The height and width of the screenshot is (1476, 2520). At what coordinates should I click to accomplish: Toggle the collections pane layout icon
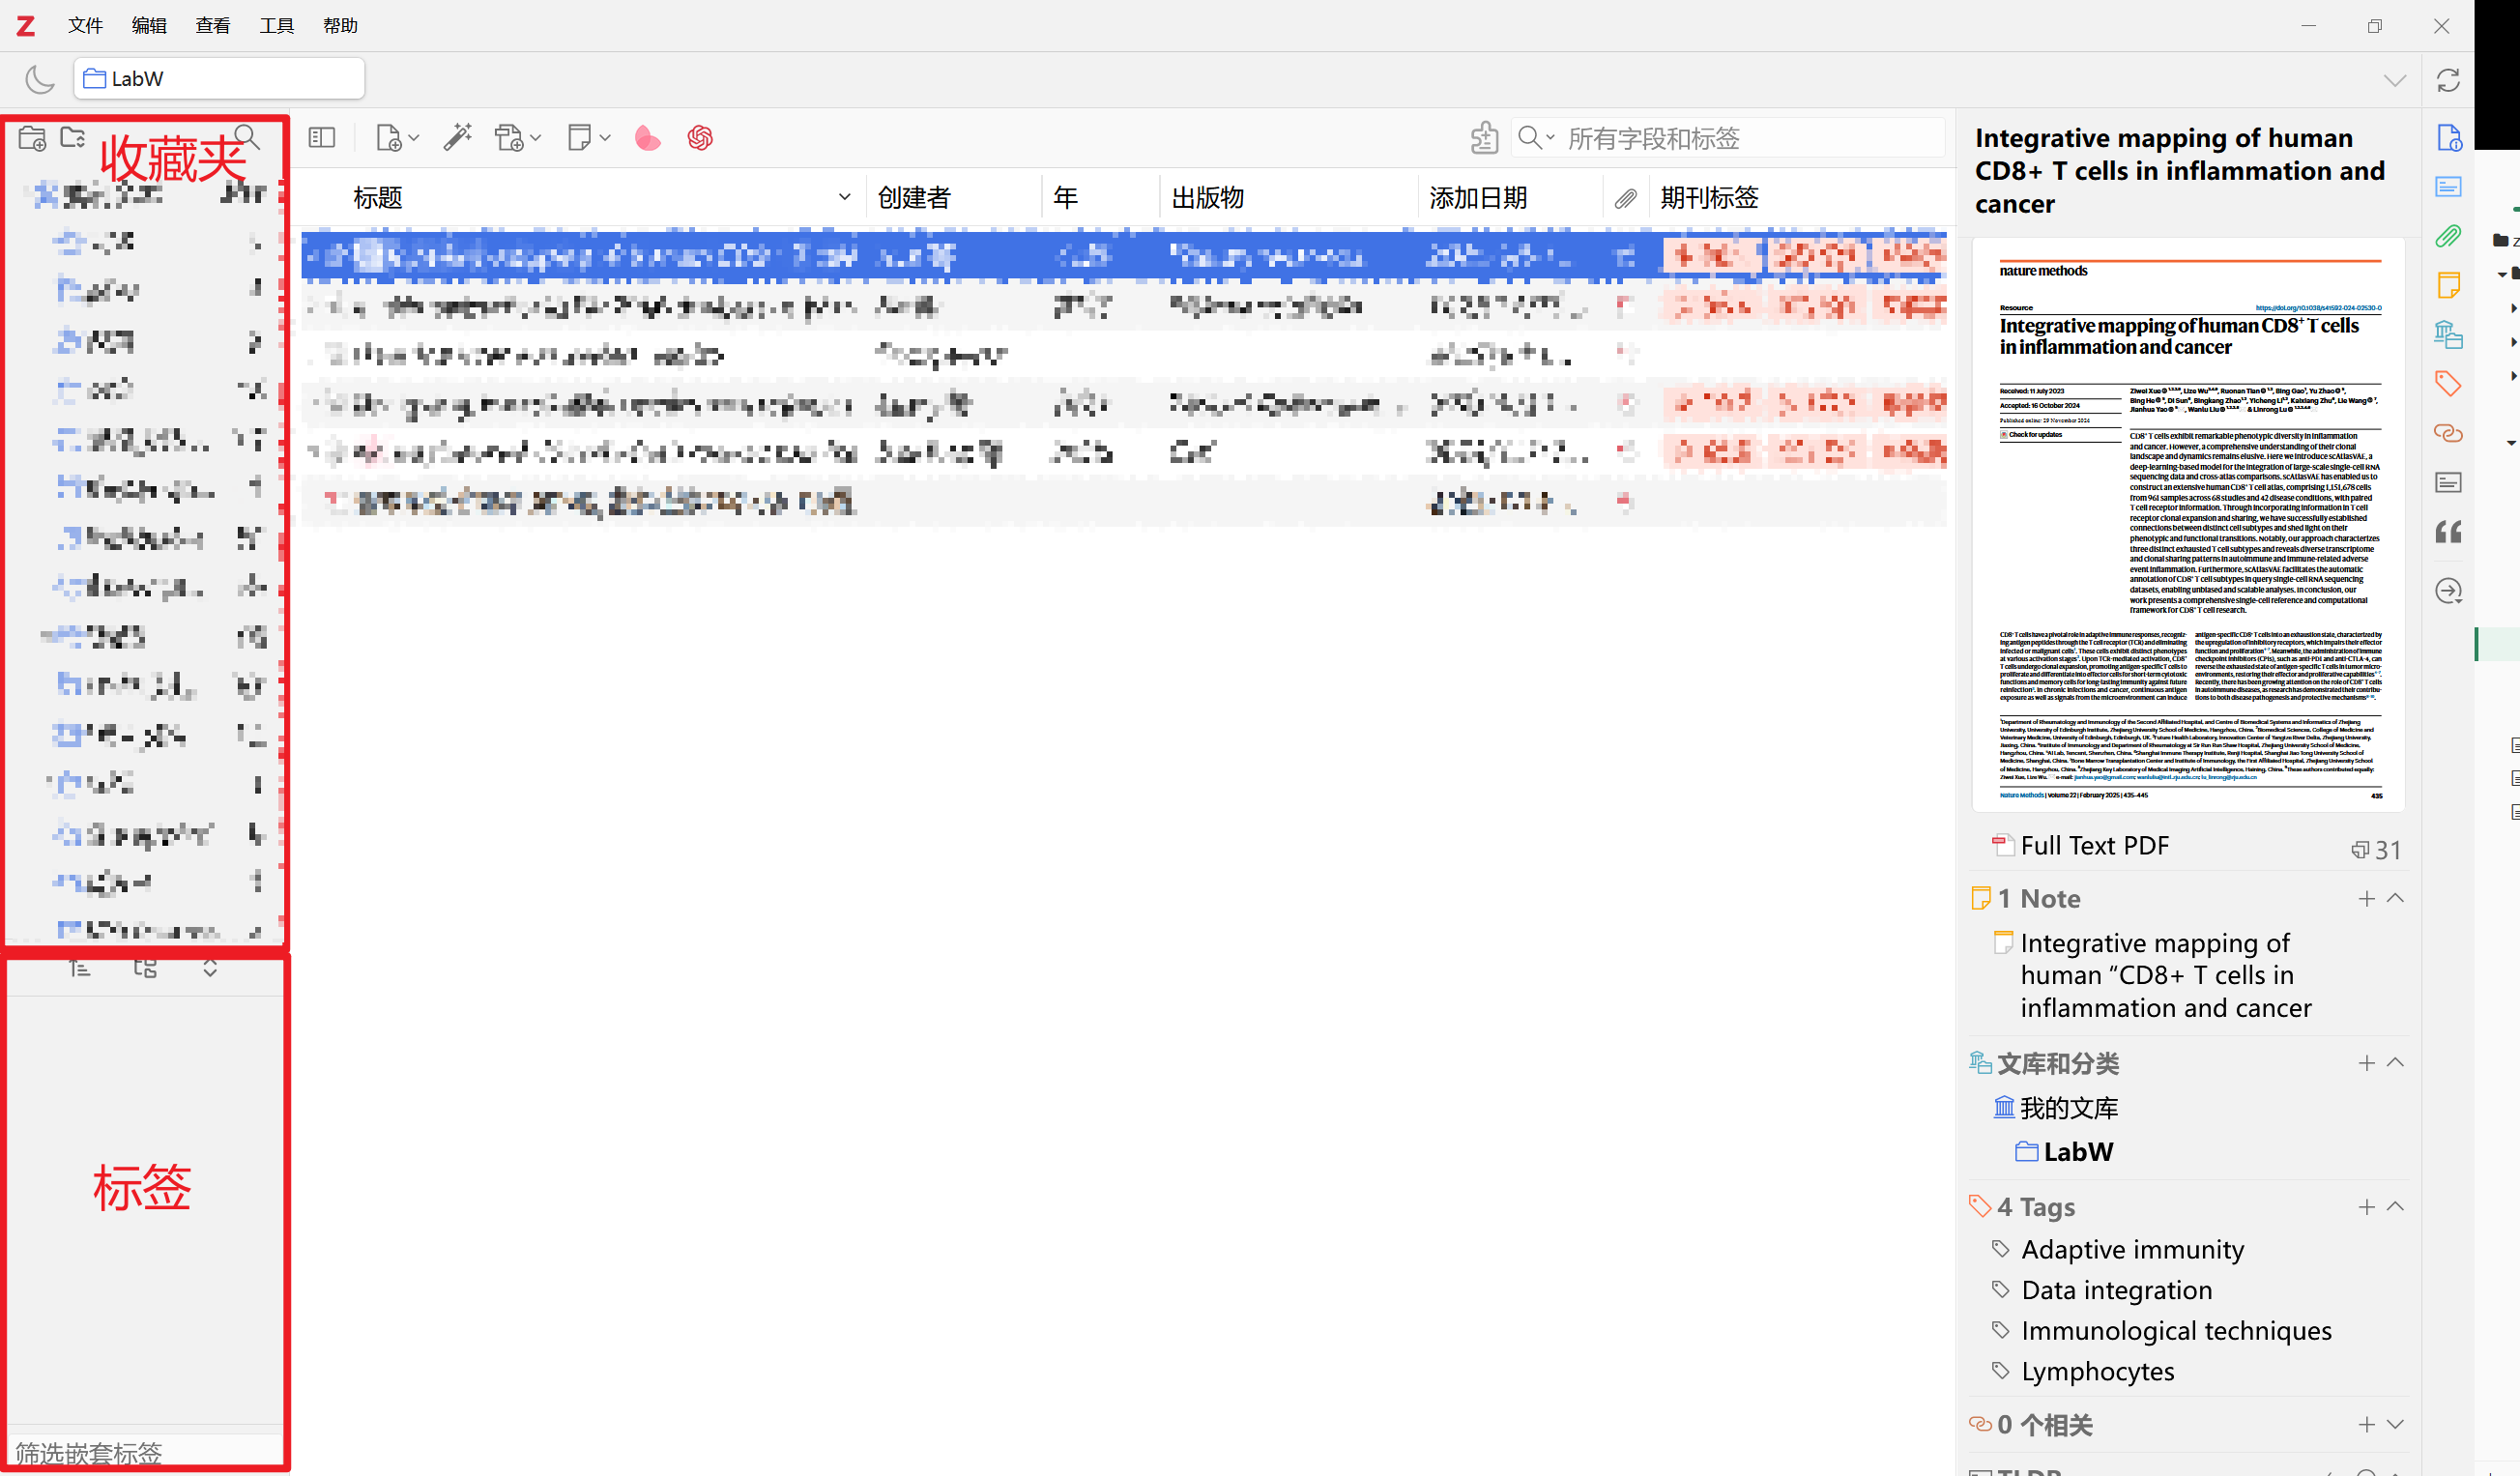coord(322,138)
